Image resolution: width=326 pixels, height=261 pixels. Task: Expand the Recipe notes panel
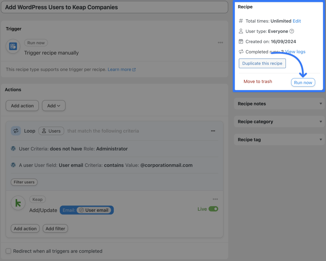[279, 104]
